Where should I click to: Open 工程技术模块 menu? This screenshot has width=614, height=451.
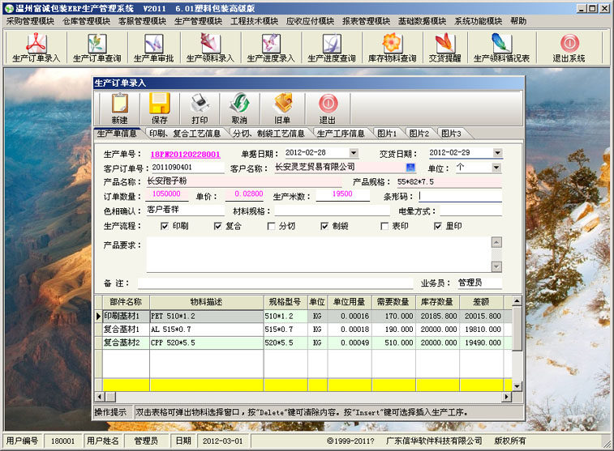(254, 21)
